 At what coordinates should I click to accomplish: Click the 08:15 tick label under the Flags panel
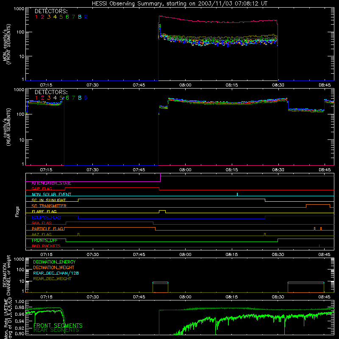[x=232, y=255]
